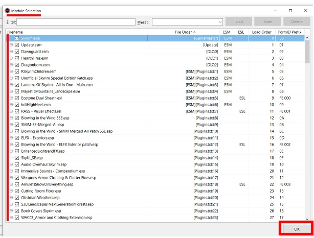314x238 pixels.
Task: Click the OK button
Action: pos(297,229)
